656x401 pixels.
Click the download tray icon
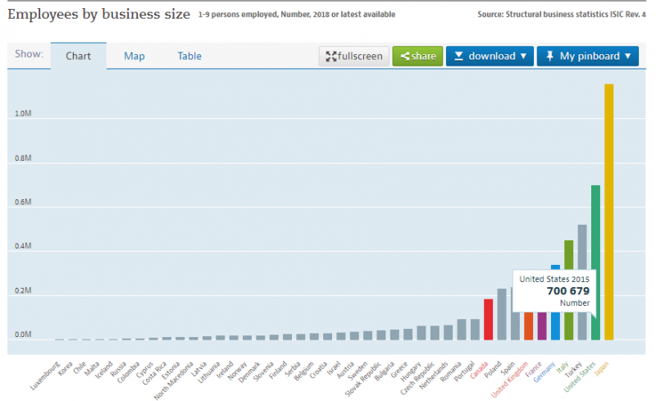tap(459, 57)
